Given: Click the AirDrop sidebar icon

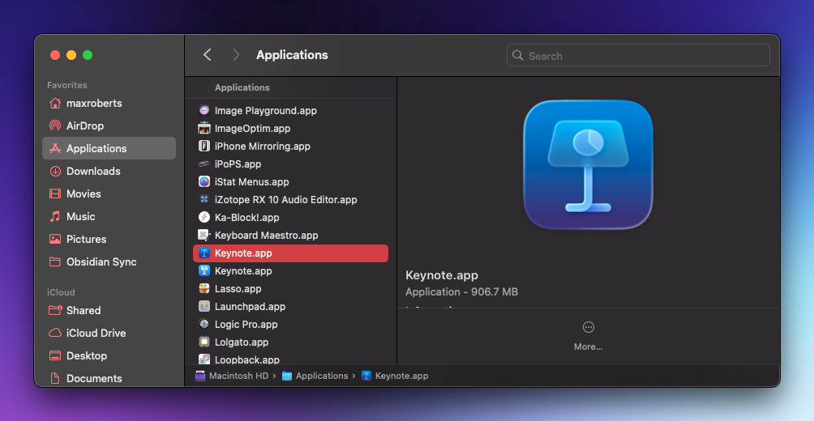Looking at the screenshot, I should coord(55,125).
